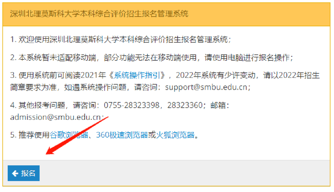The width and height of the screenshot is (334, 192).
Task: Click the left-arrow icon on 报名 button
Action: [x=15, y=173]
